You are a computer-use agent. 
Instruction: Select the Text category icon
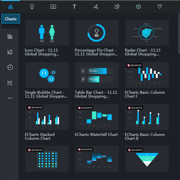pos(75,7)
